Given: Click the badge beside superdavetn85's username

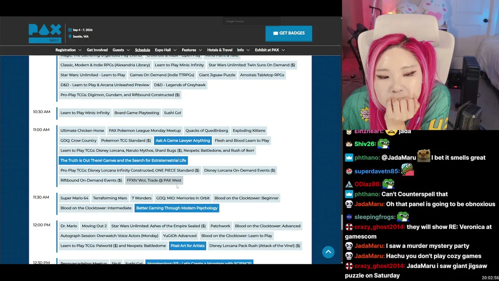Looking at the screenshot, I should point(349,171).
